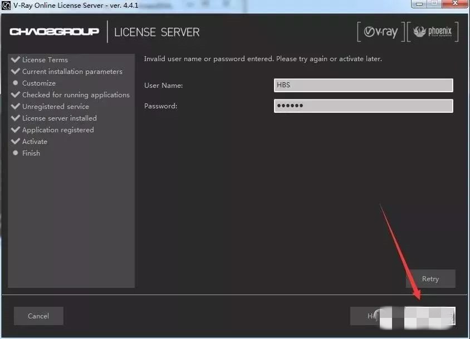Select the License server installed step
The width and height of the screenshot is (470, 339).
click(59, 118)
